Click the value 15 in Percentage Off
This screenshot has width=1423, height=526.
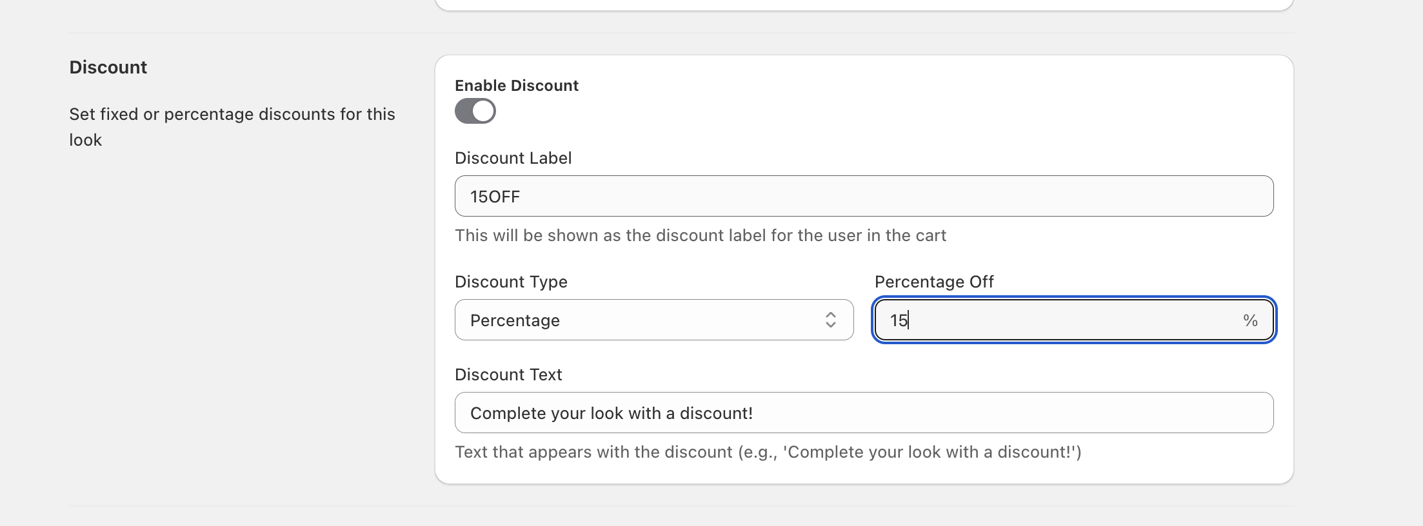[x=899, y=320]
